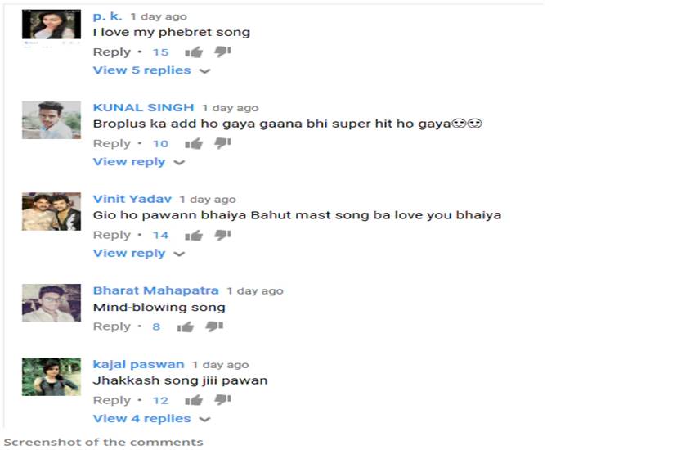The image size is (695, 450).
Task: Thumbs up Bharat Mahapatra's Mind-blowing song comment
Action: pyautogui.click(x=186, y=327)
